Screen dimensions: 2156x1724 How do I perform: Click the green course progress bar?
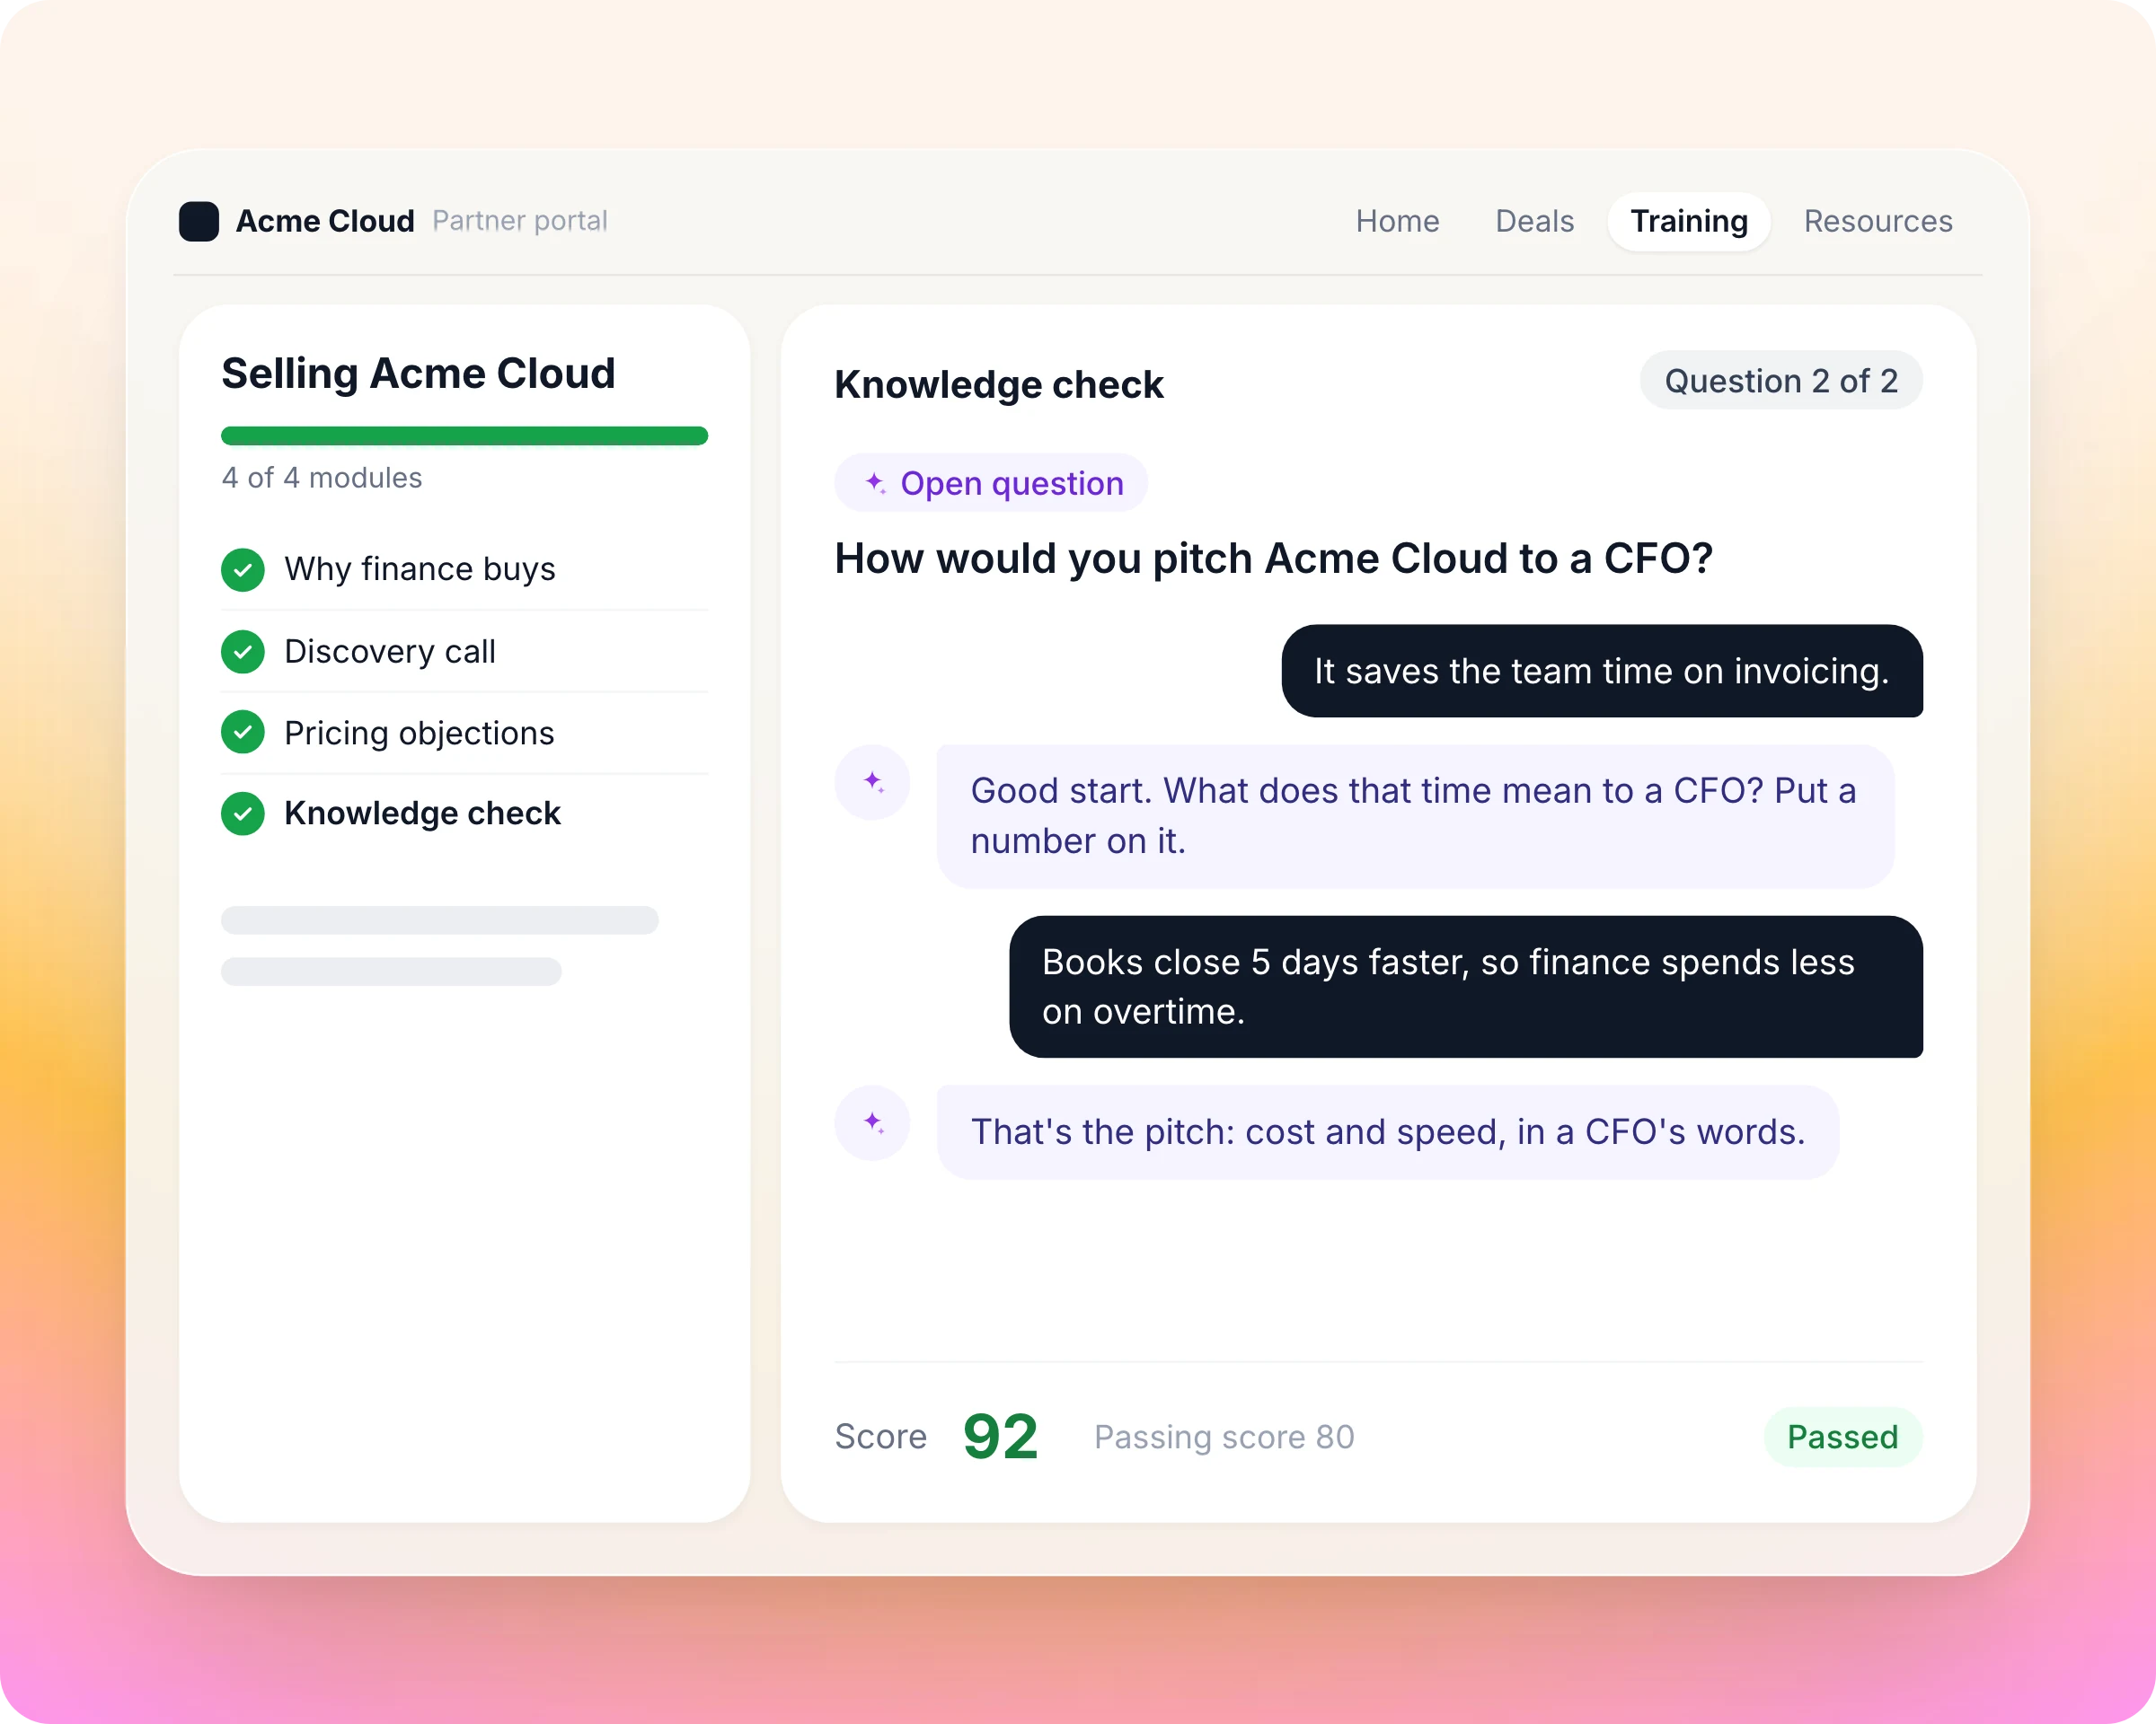click(464, 435)
